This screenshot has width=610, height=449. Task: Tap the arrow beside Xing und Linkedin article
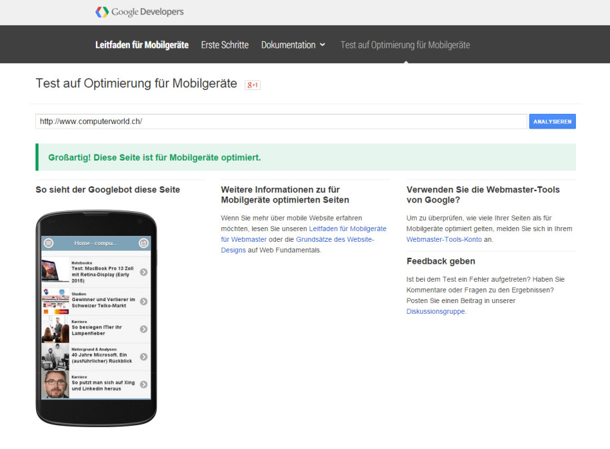143,384
